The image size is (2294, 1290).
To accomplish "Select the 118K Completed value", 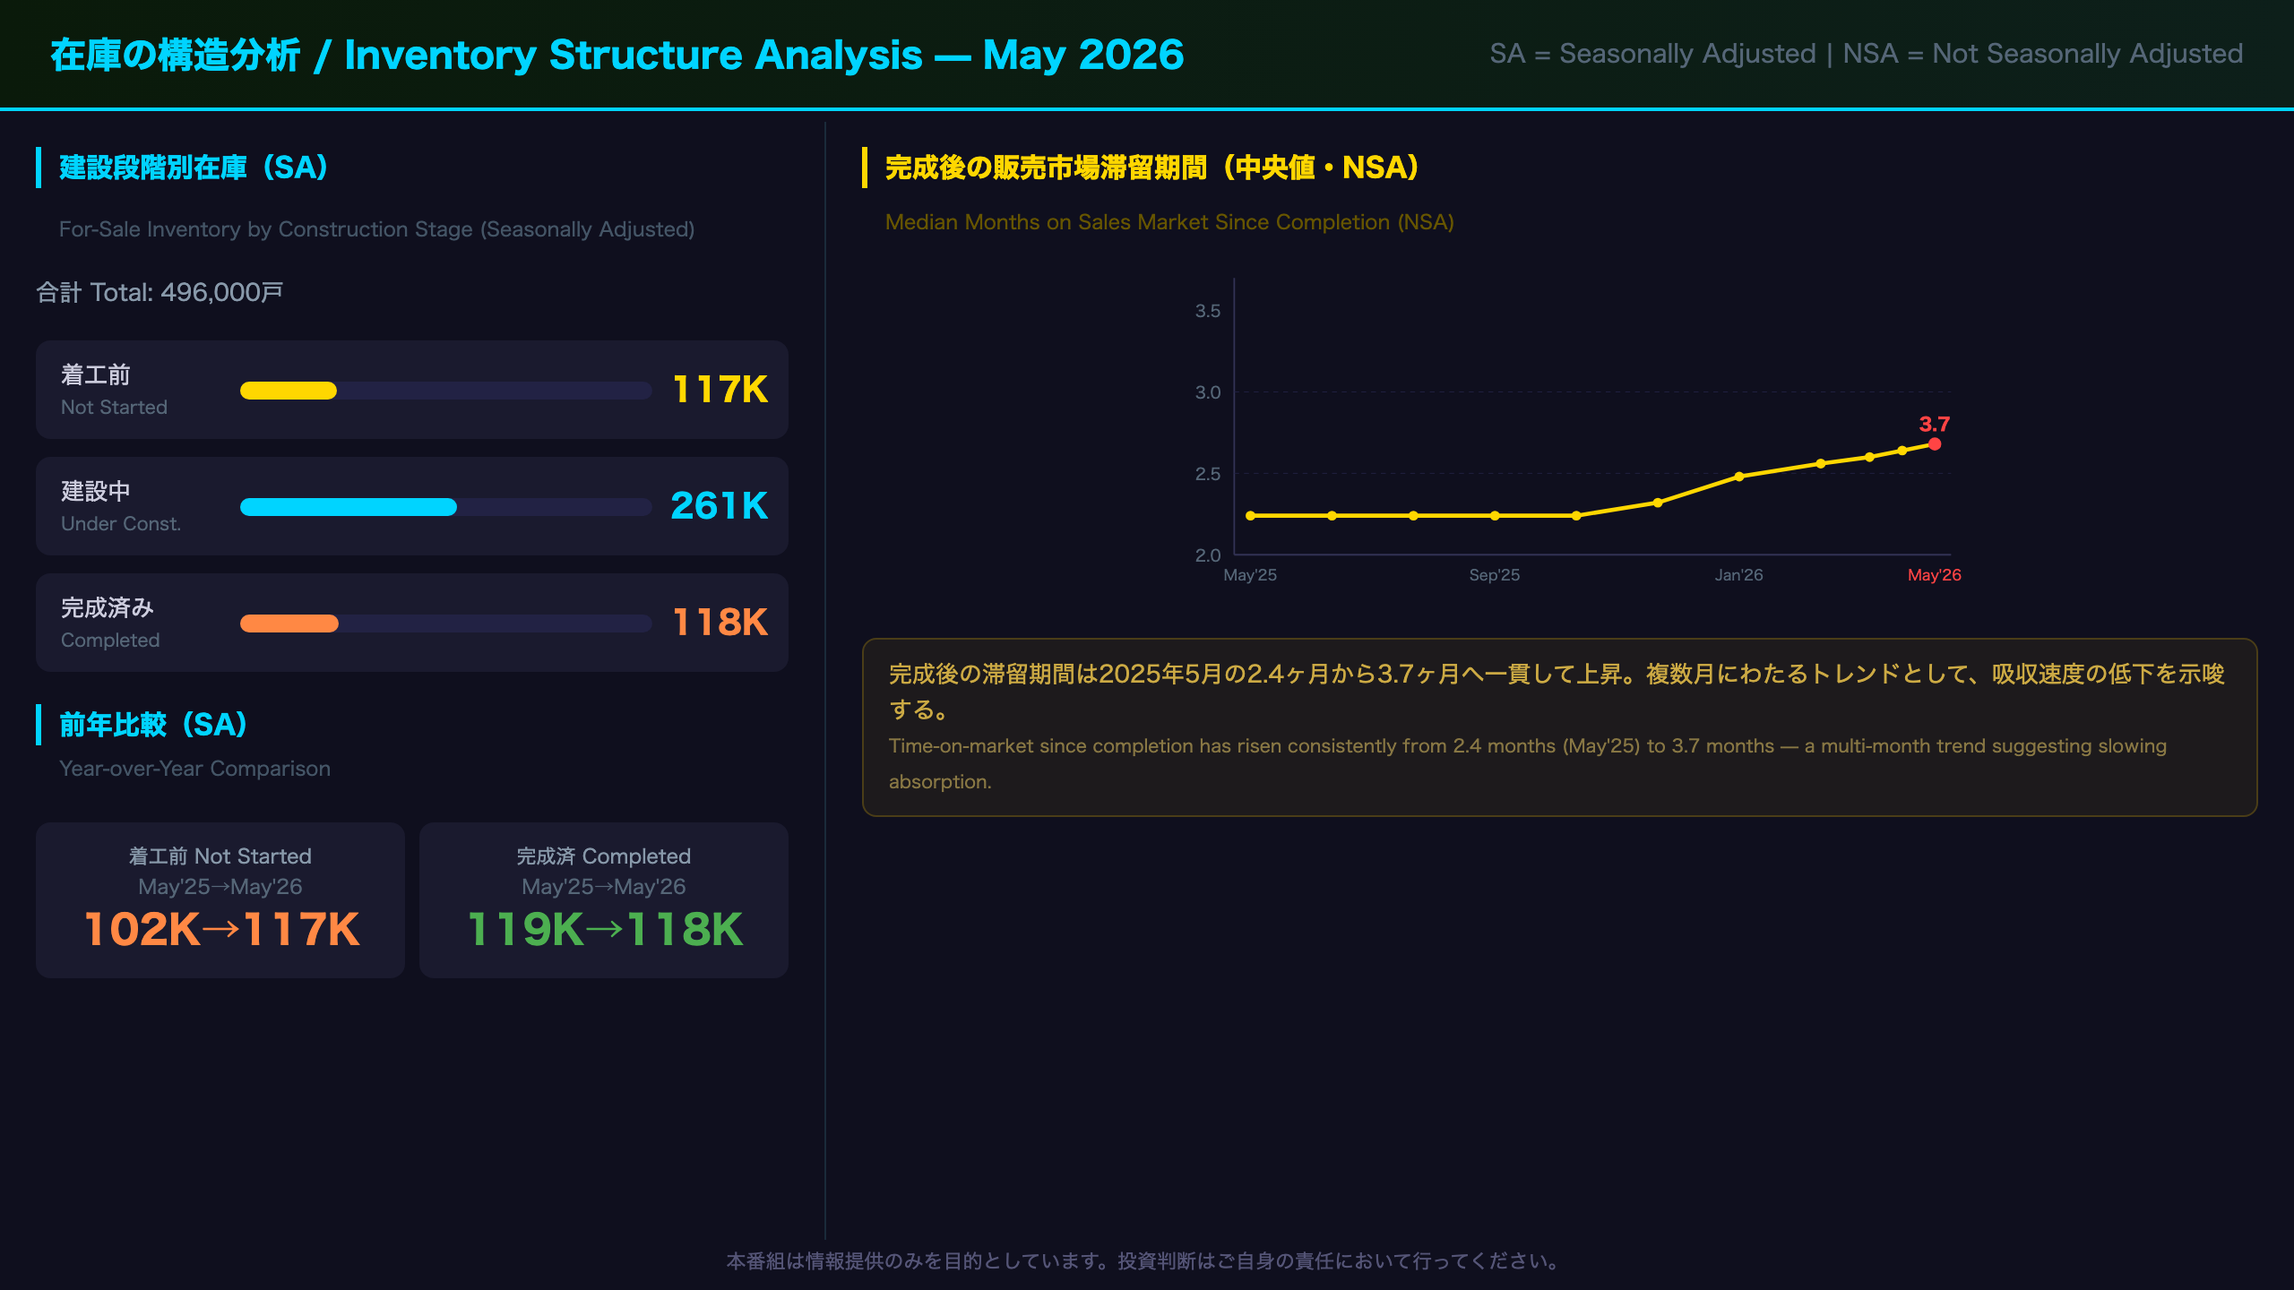I will (720, 623).
